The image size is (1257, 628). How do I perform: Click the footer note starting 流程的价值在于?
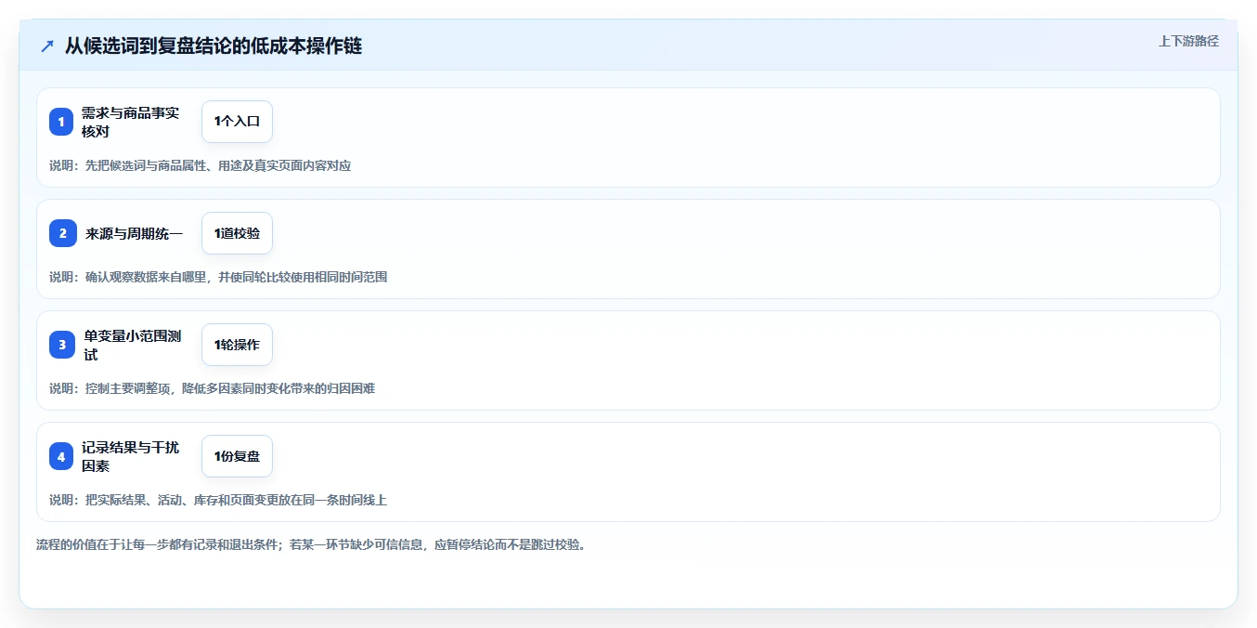point(311,544)
